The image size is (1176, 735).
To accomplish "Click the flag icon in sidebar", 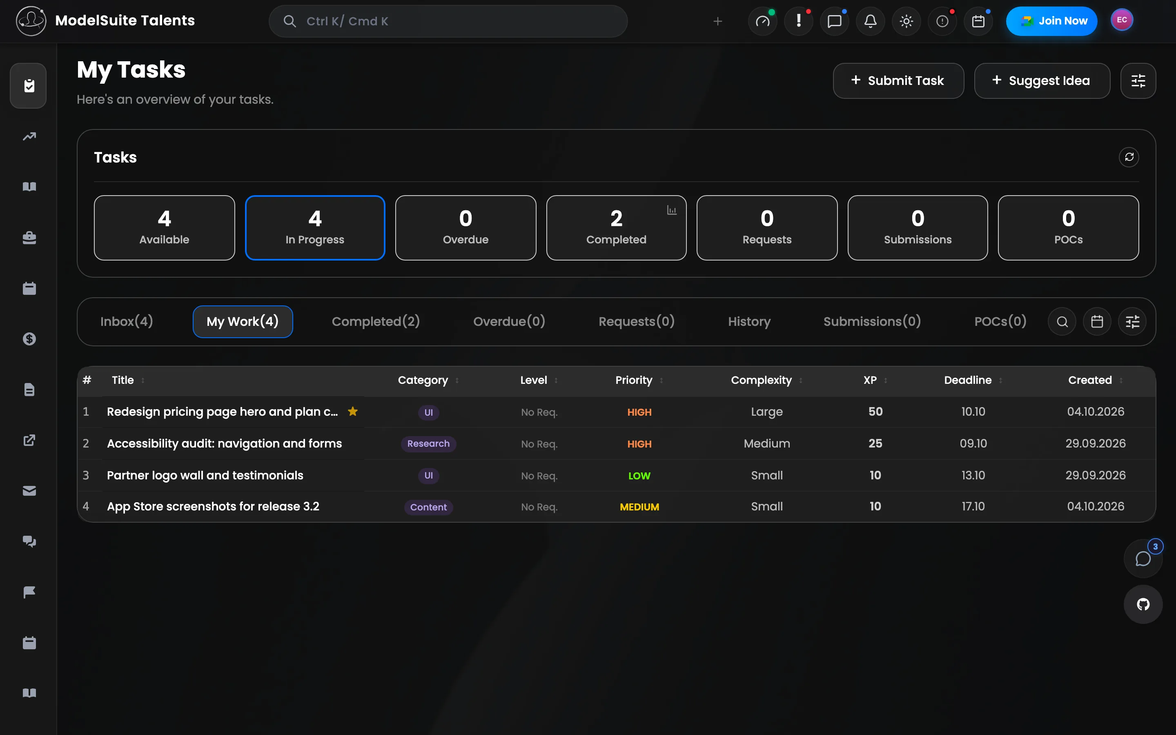I will (x=29, y=592).
